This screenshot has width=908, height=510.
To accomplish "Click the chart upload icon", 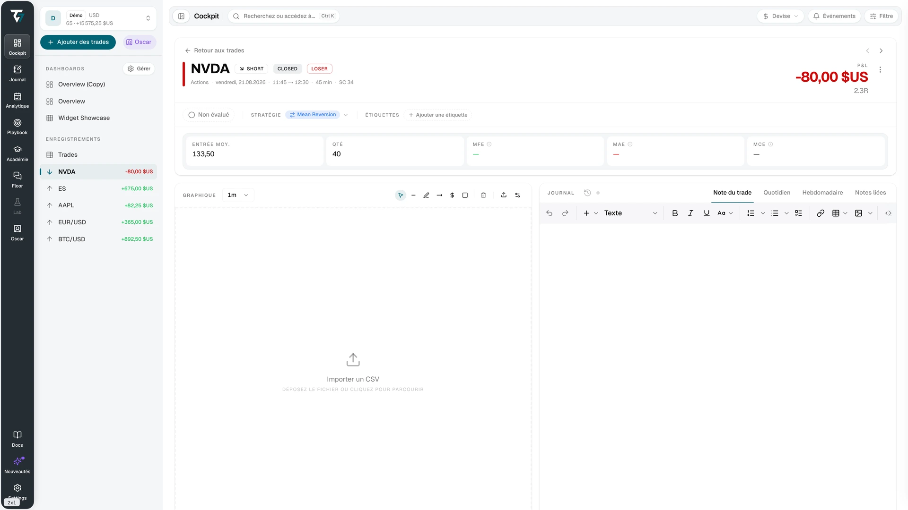I will pyautogui.click(x=504, y=195).
